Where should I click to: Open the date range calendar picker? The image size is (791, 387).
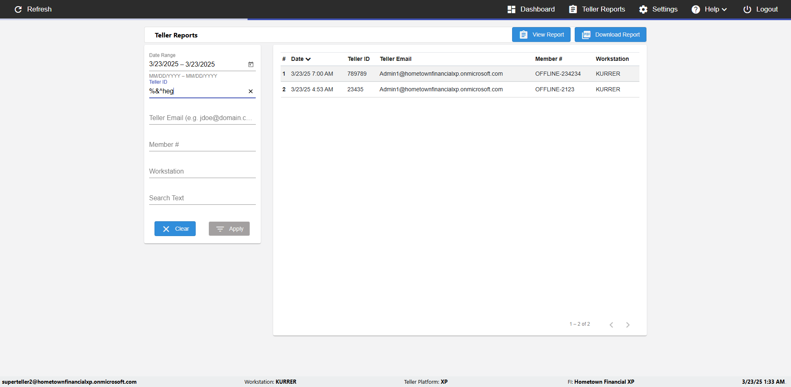[x=251, y=64]
